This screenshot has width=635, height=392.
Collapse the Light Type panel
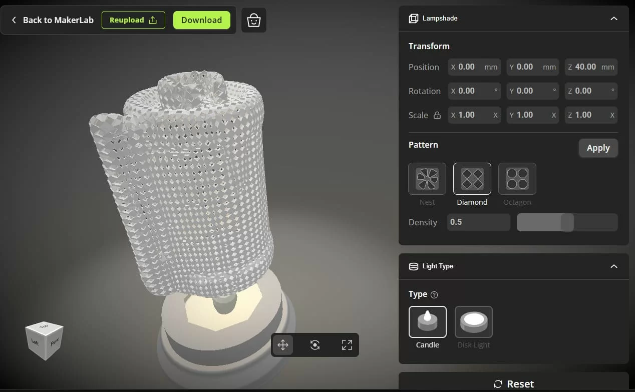(613, 266)
